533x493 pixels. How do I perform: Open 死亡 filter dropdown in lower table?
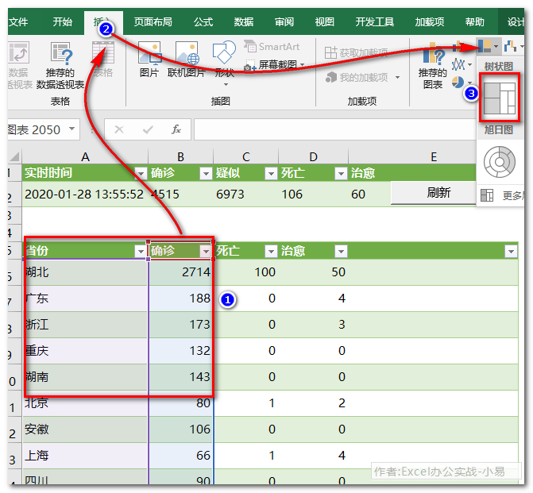(x=271, y=252)
